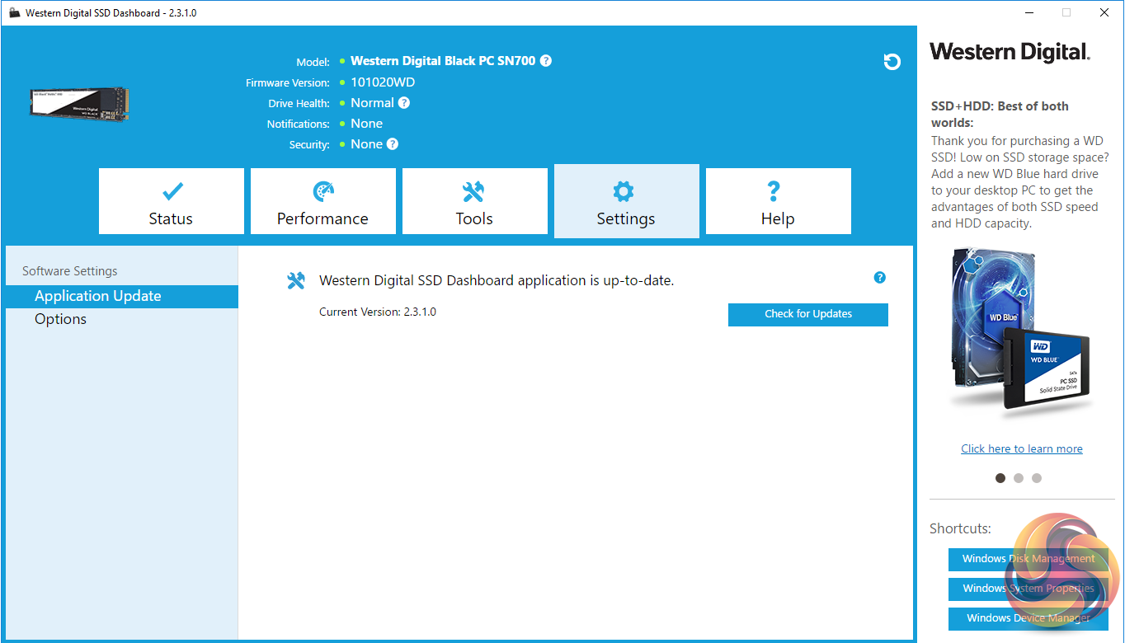
Task: Switch to the Tools tab
Action: point(475,202)
